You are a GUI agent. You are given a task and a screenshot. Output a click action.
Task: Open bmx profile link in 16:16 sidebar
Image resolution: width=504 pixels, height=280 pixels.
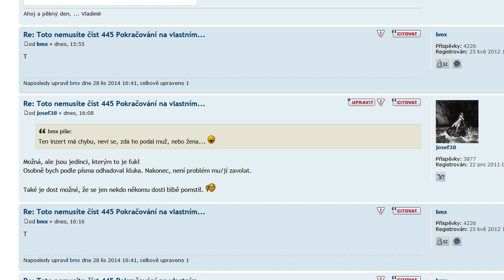[x=441, y=212]
